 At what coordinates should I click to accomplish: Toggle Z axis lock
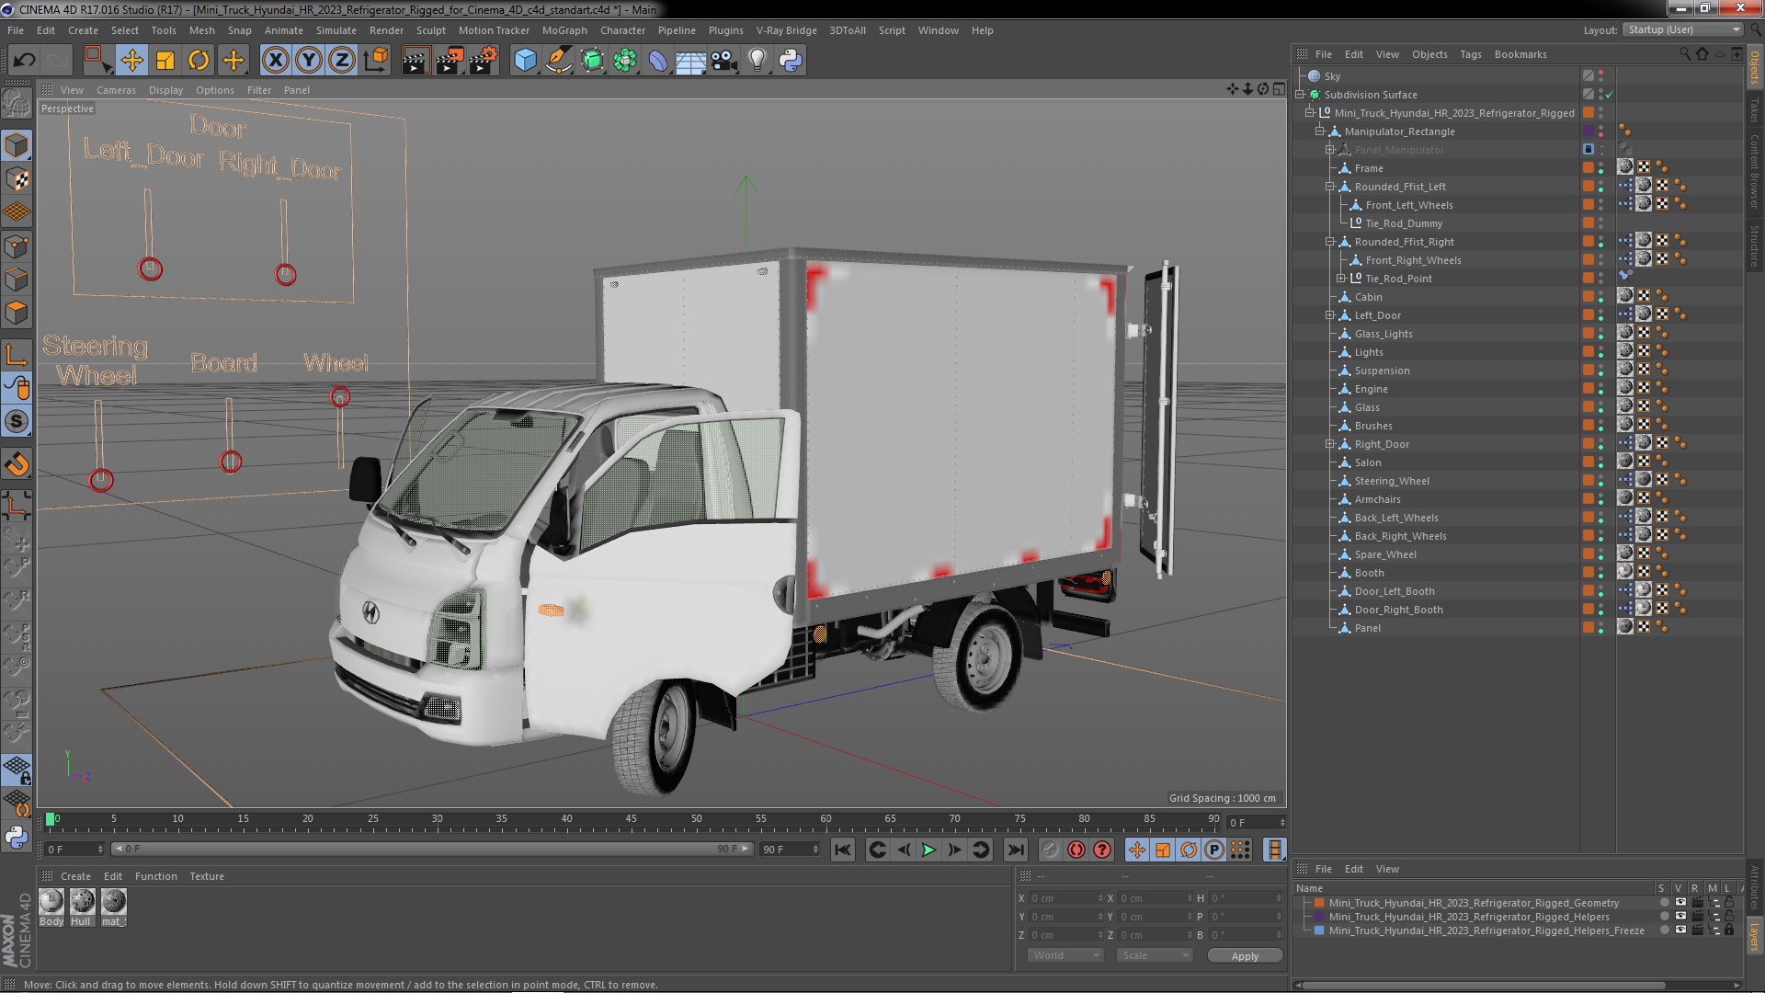pos(342,61)
